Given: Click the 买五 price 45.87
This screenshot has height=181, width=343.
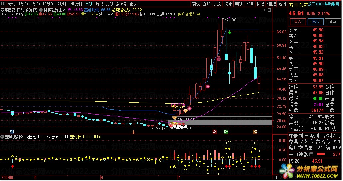Looking at the screenshot, I should [318, 80].
